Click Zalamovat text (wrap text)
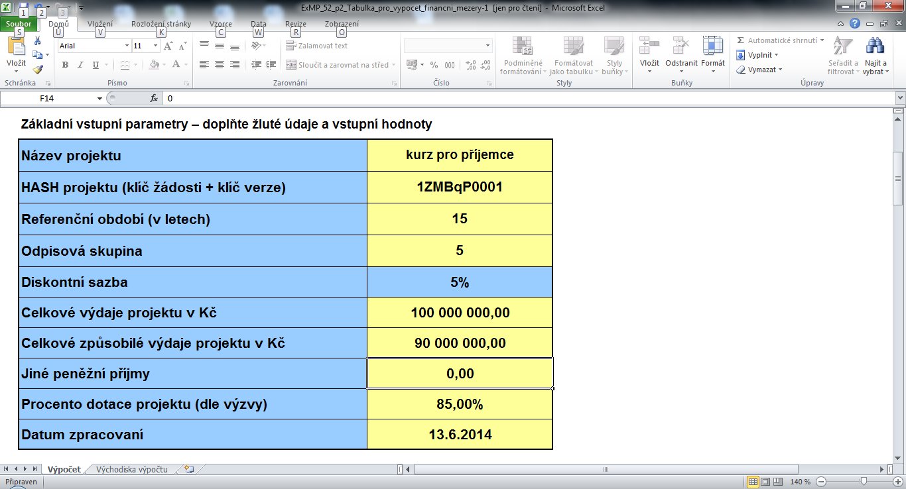906x489 pixels. [317, 46]
